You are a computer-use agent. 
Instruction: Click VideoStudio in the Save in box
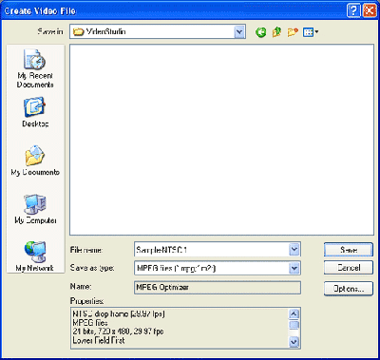click(105, 32)
